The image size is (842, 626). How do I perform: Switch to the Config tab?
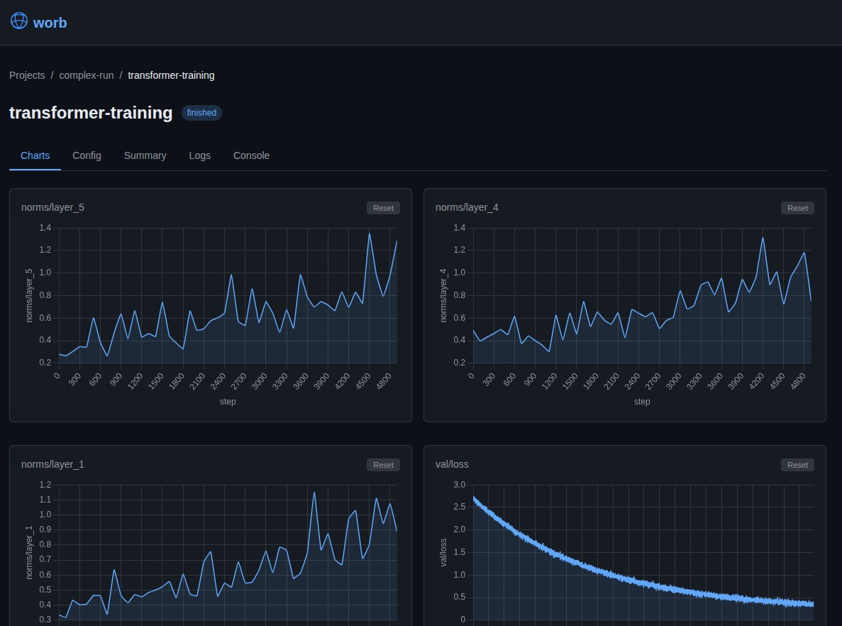click(x=87, y=155)
